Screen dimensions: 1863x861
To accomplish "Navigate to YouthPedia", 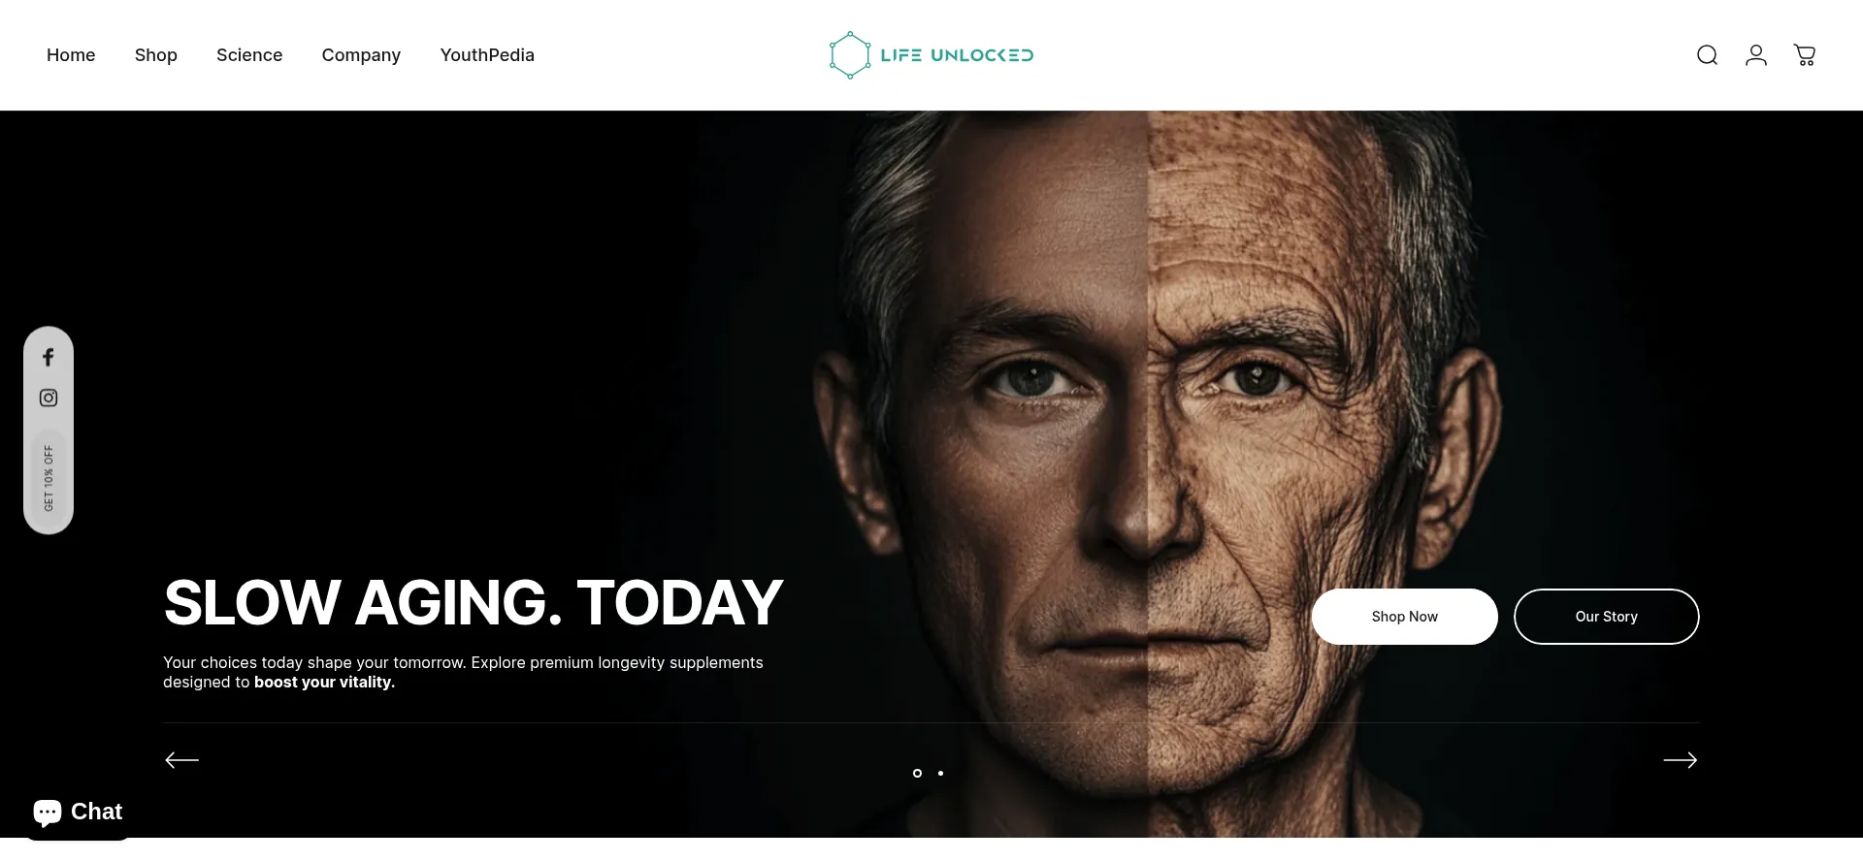I will coord(487,55).
